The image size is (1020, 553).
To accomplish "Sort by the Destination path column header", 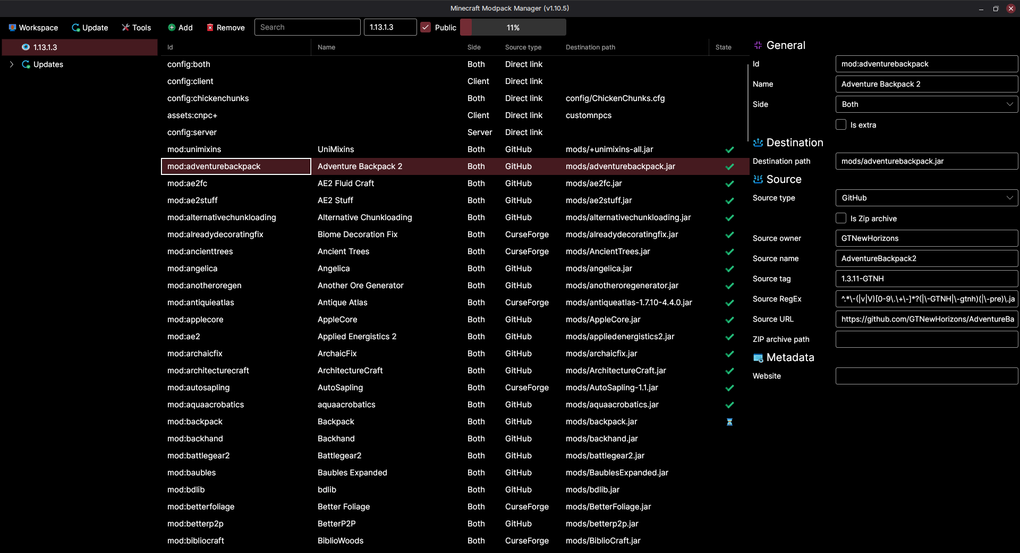I will [590, 47].
